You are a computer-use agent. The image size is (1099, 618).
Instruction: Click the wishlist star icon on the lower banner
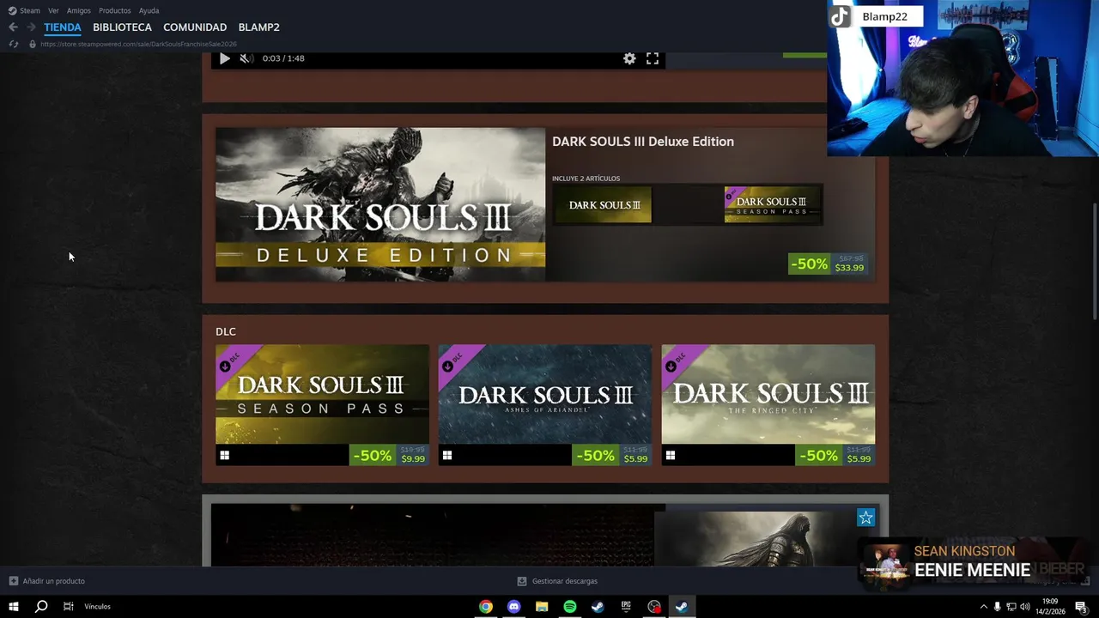(x=865, y=518)
